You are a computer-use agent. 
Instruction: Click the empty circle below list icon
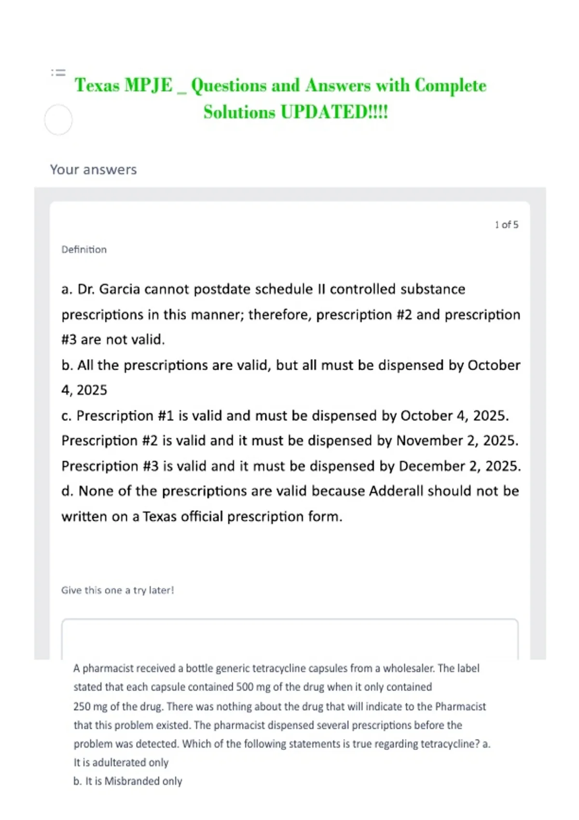tap(58, 120)
